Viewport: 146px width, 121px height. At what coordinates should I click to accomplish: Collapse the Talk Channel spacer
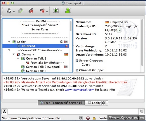pos(9,50)
